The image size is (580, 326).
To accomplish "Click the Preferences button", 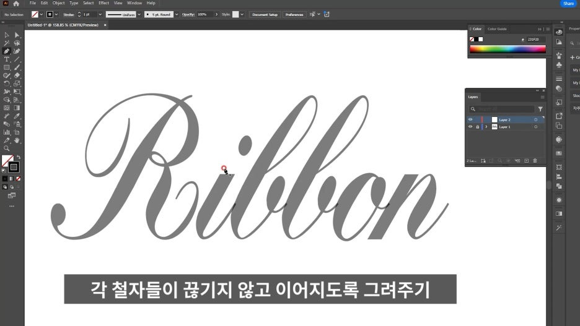I will (x=294, y=14).
